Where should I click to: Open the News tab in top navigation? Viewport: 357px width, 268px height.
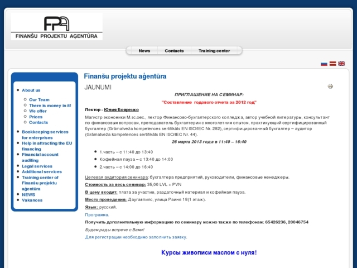tap(144, 51)
